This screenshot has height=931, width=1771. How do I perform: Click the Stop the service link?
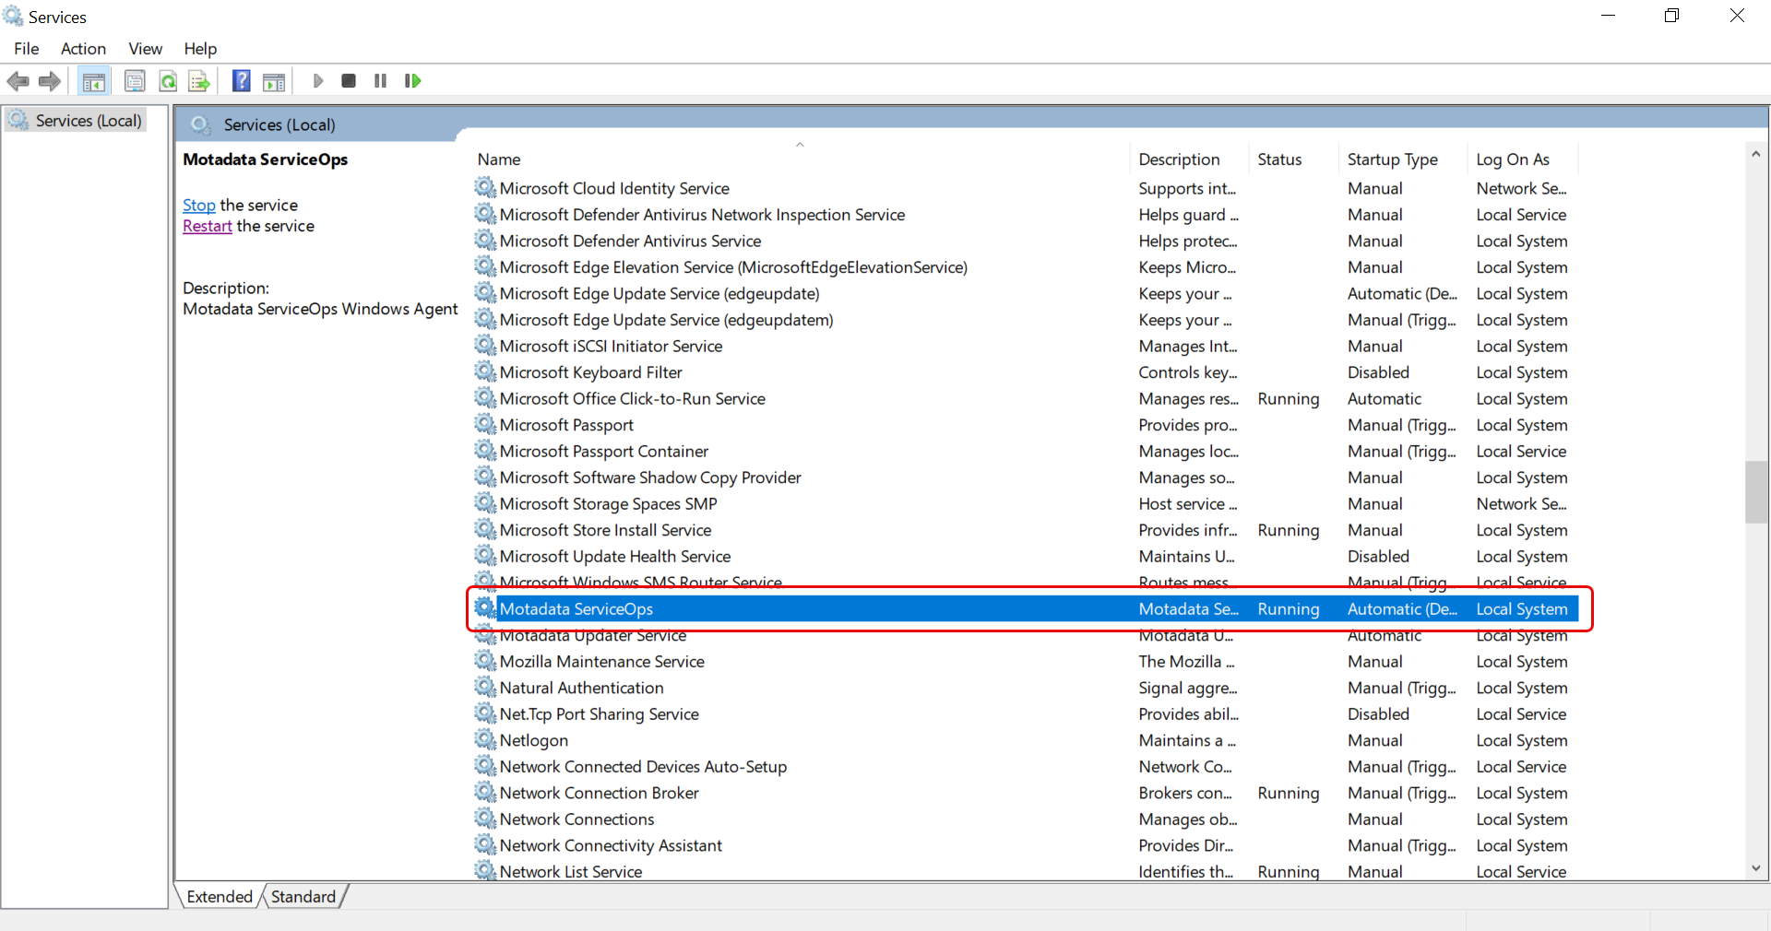(x=198, y=206)
